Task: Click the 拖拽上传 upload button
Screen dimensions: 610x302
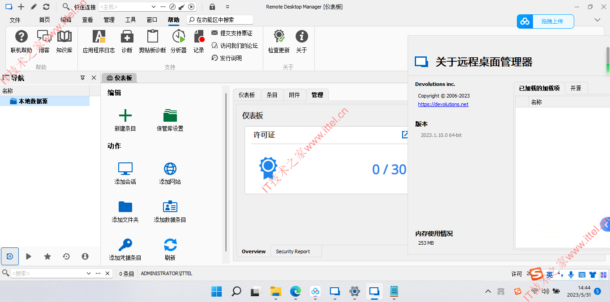Action: click(x=545, y=21)
